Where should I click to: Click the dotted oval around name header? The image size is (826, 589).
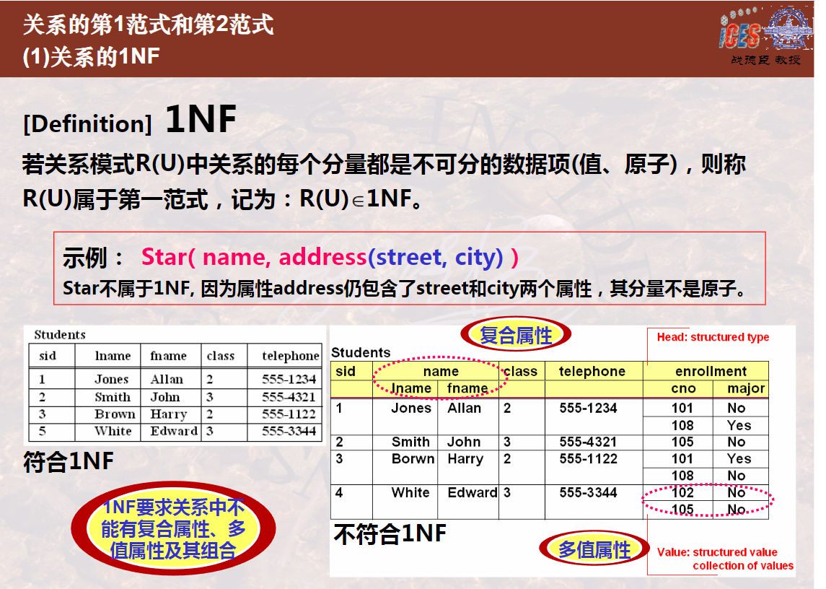pyautogui.click(x=440, y=379)
